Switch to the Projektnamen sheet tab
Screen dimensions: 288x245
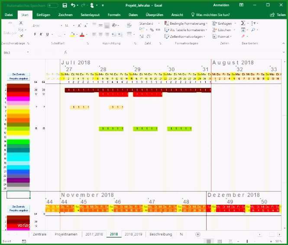[66, 234]
